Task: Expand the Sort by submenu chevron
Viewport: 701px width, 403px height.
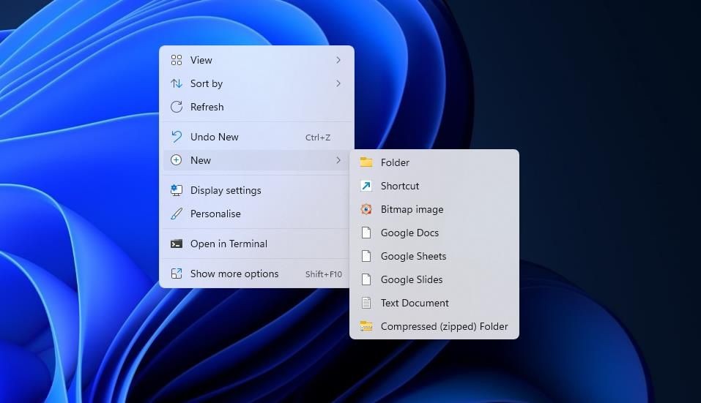Action: pyautogui.click(x=338, y=83)
